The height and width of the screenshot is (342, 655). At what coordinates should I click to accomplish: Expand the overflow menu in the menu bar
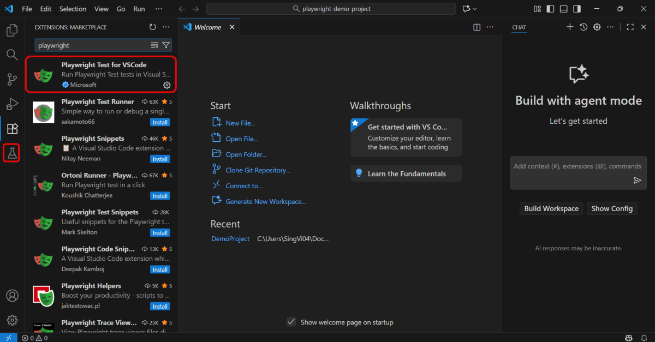(159, 9)
